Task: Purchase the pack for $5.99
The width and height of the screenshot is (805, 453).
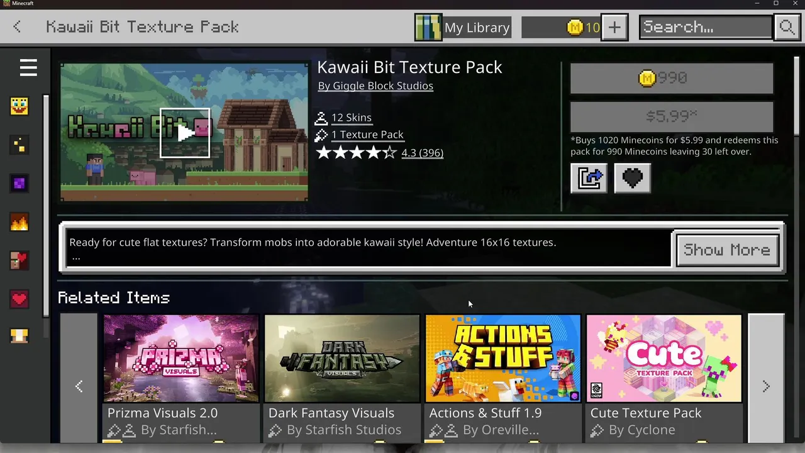Action: tap(672, 116)
